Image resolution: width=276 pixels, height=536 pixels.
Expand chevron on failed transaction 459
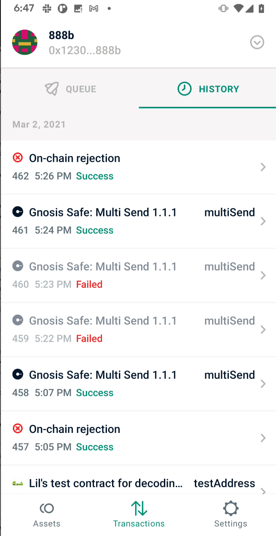(x=263, y=329)
